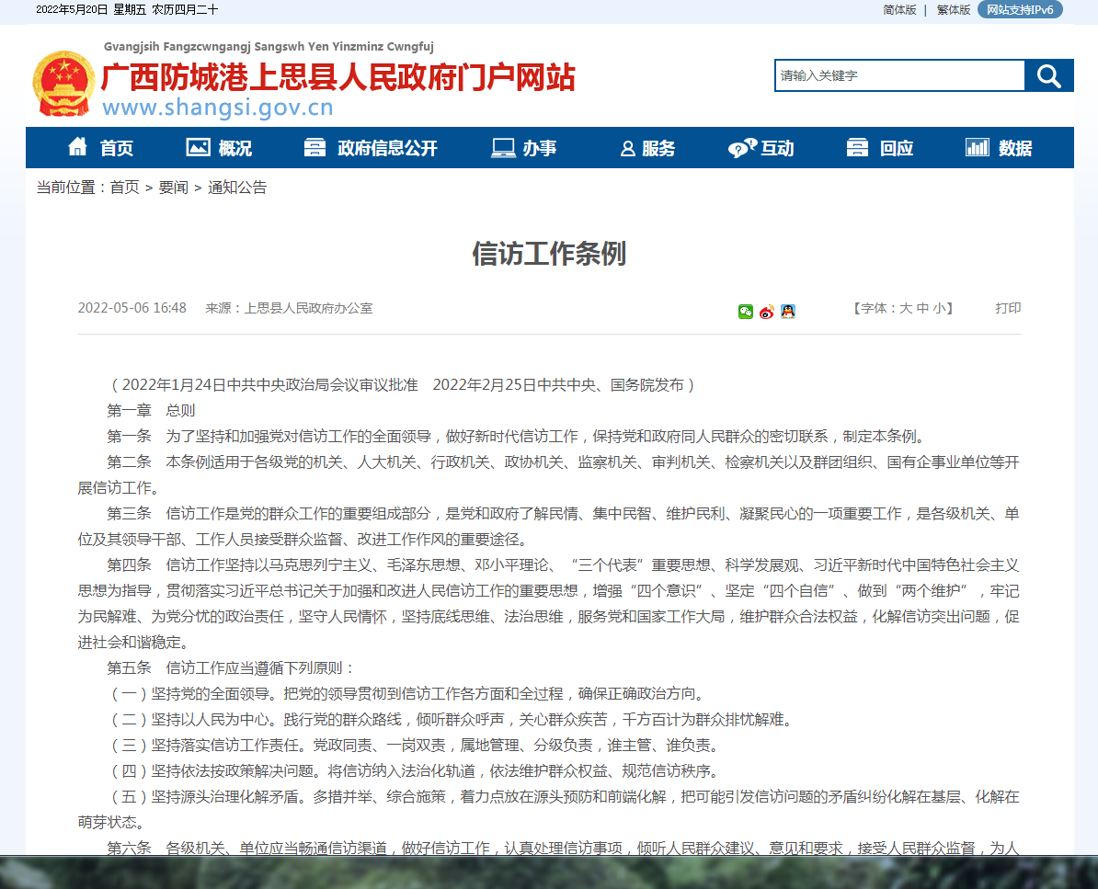This screenshot has height=889, width=1098.
Task: Set font size to 中
Action: tap(922, 308)
